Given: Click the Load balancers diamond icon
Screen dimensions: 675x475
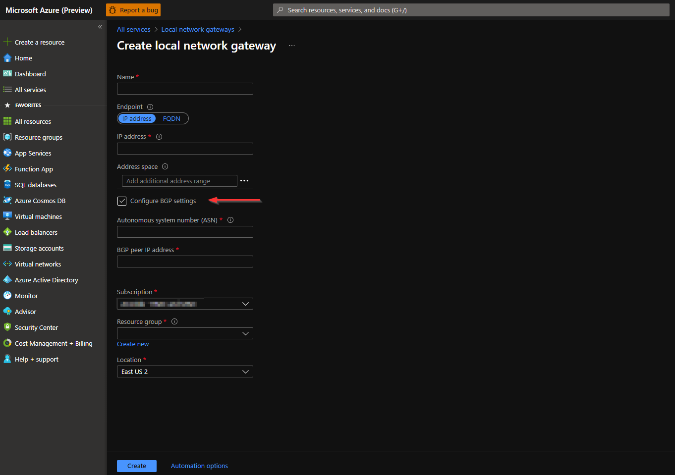Looking at the screenshot, I should 7,232.
